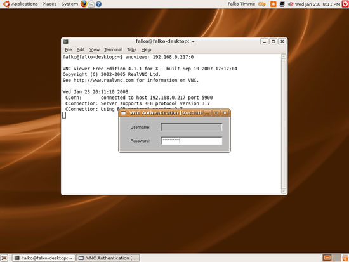Open the clock showing Wed Jan 23
Screen dimensions: 349x262
[x=317, y=4]
